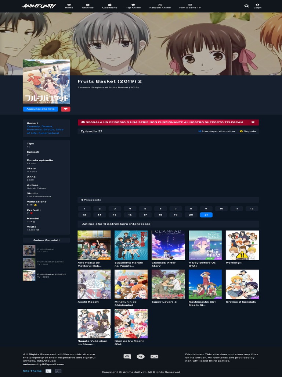
Task: Select episode 7 button
Action: tap(176, 208)
